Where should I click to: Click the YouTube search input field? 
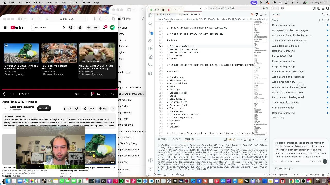tap(47, 27)
